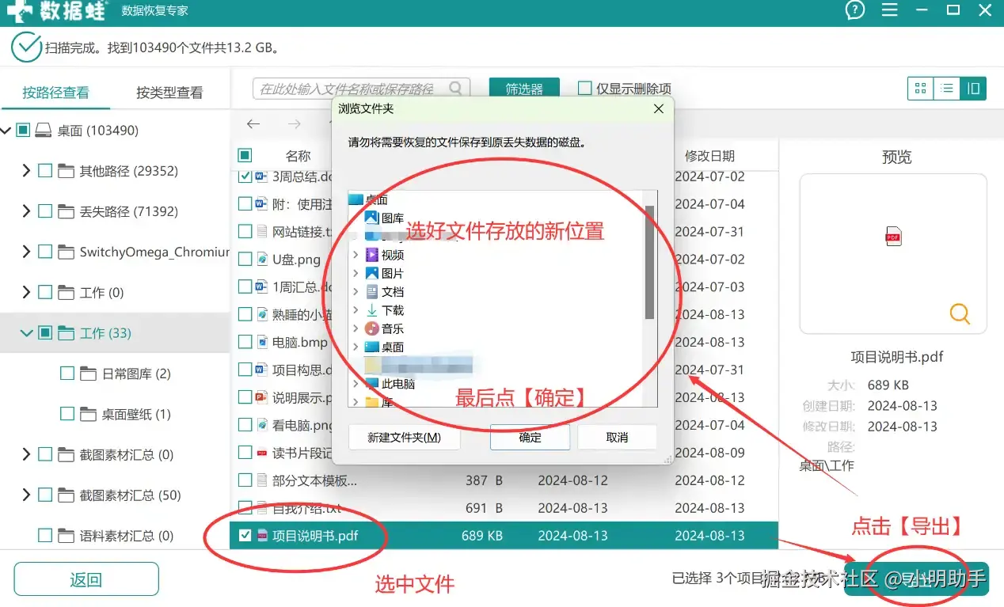This screenshot has height=607, width=1004.
Task: Collapse the 工作 (33) folder
Action: click(x=26, y=333)
